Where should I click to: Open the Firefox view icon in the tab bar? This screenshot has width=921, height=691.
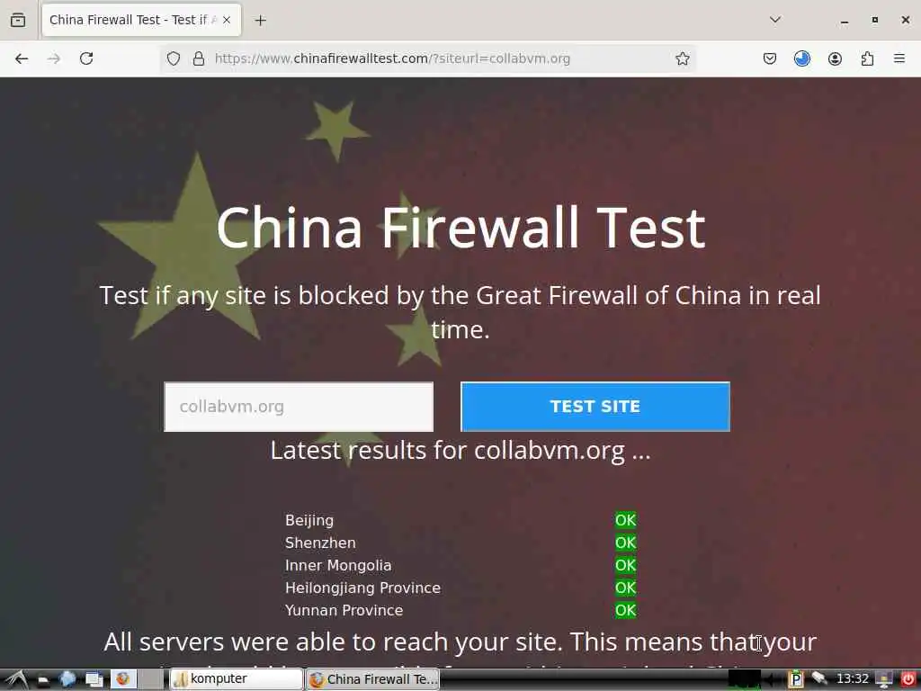point(18,20)
